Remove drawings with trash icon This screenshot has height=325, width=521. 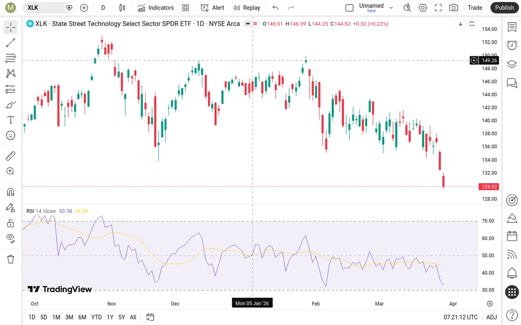click(x=11, y=259)
